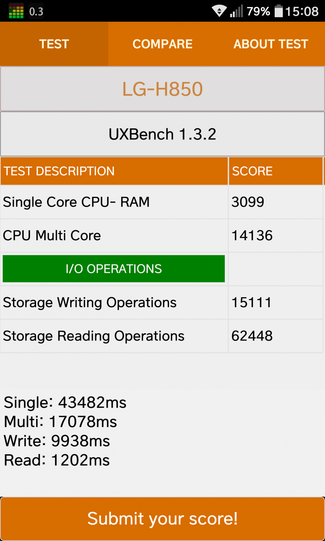This screenshot has width=325, height=541.
Task: Tap the TEST DESCRIPTION column header
Action: tap(114, 171)
